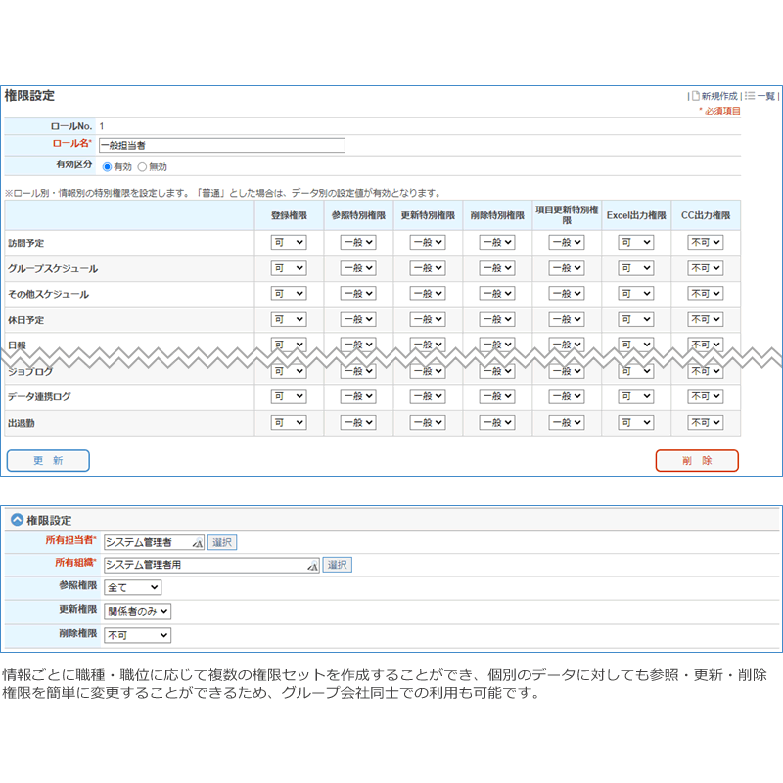Select the 無効 radio button
Viewport: 783px width, 783px height.
pyautogui.click(x=142, y=167)
